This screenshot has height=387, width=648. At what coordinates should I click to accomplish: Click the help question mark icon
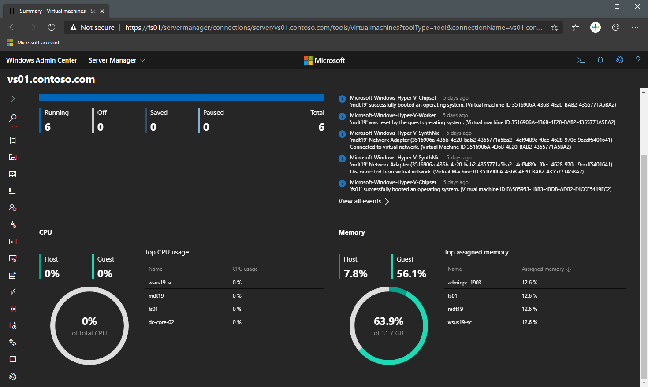[637, 60]
